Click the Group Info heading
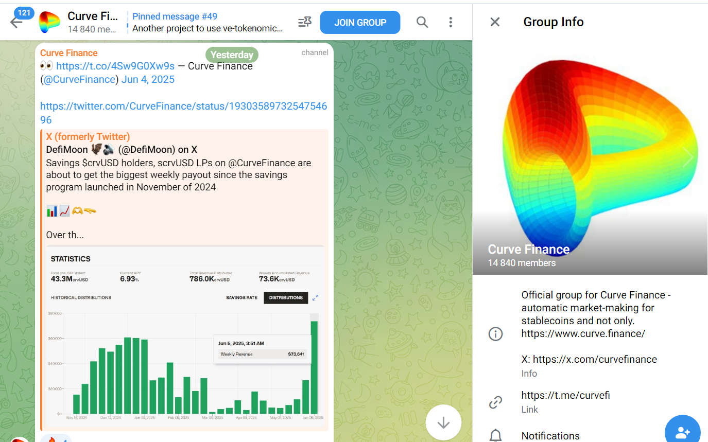The image size is (708, 442). 554,22
